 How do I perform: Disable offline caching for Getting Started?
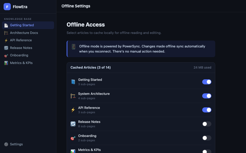207,82
